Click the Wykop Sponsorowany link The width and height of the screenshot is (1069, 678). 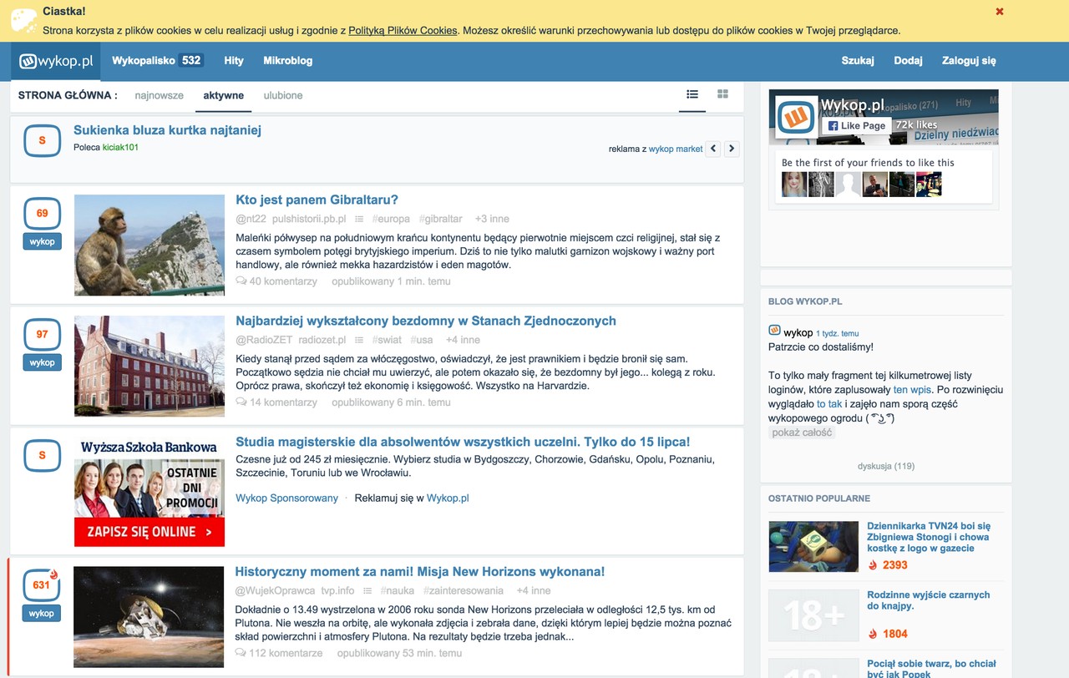(x=286, y=498)
